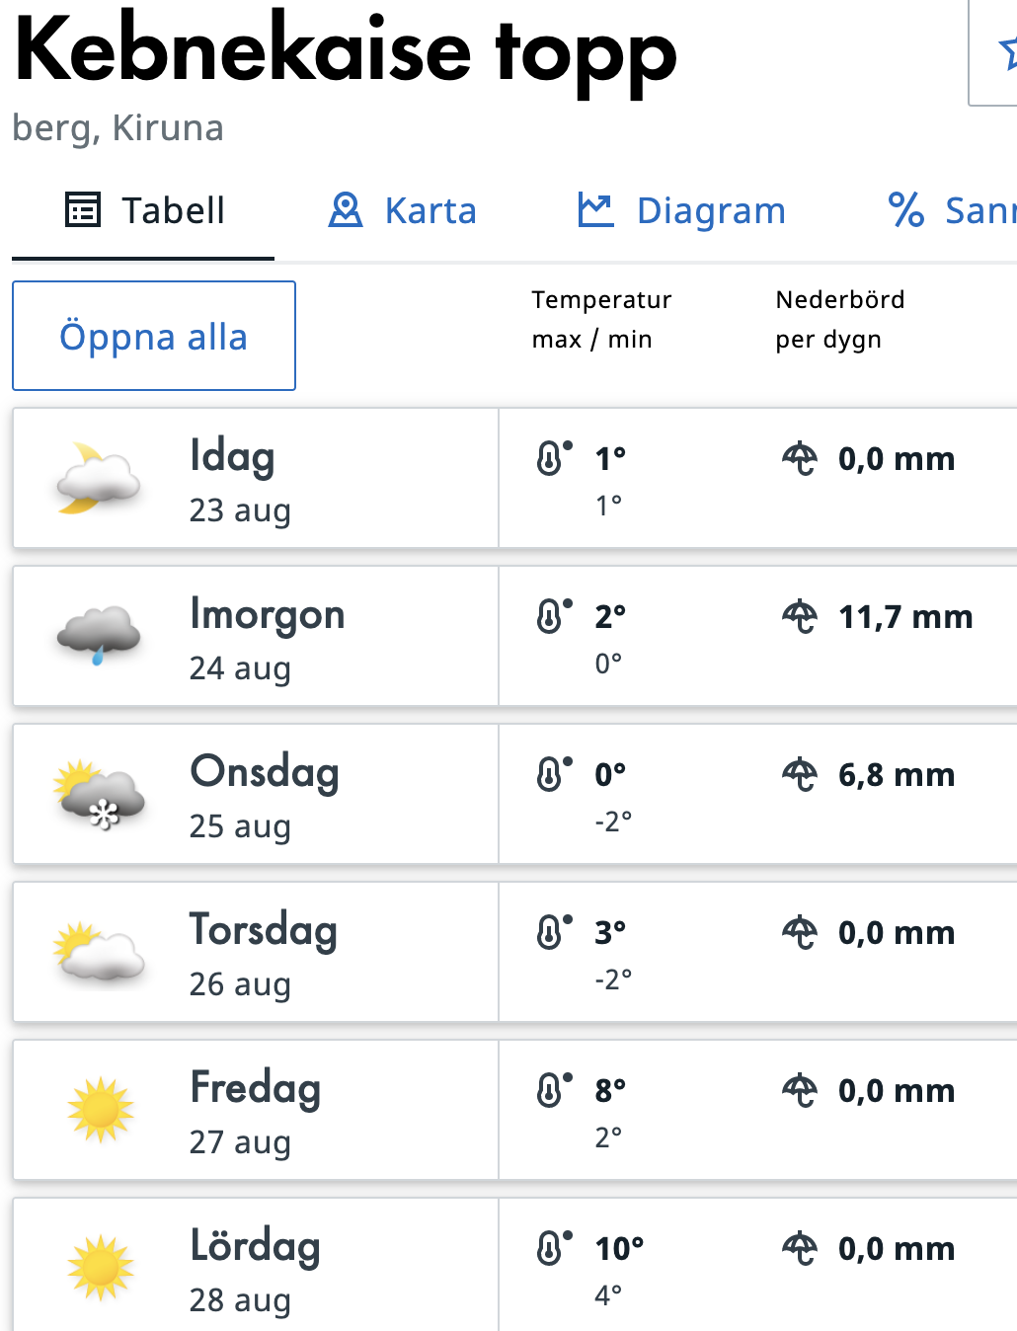Click the sun icon for Fredag
Screen dimensions: 1017x1331
tap(100, 1110)
